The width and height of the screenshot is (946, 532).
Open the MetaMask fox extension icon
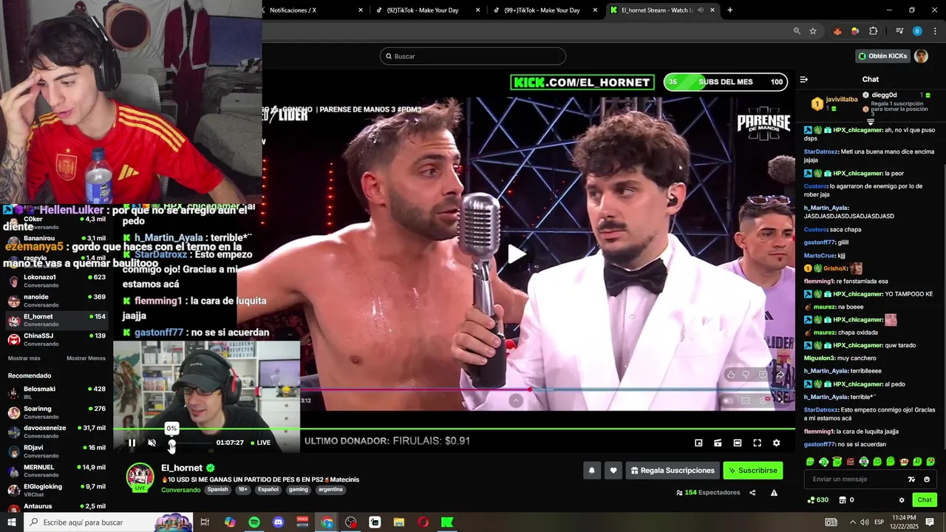[x=837, y=31]
